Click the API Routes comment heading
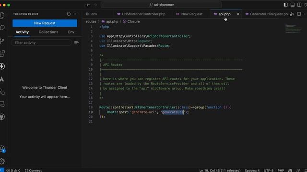The image size is (307, 172). tap(113, 65)
